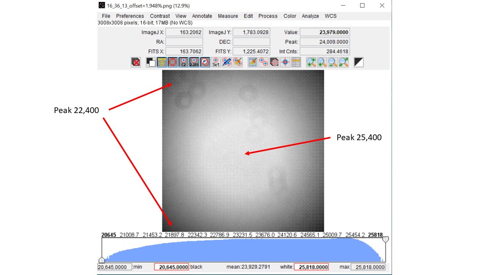
Task: Open the WCS menu
Action: (x=330, y=16)
